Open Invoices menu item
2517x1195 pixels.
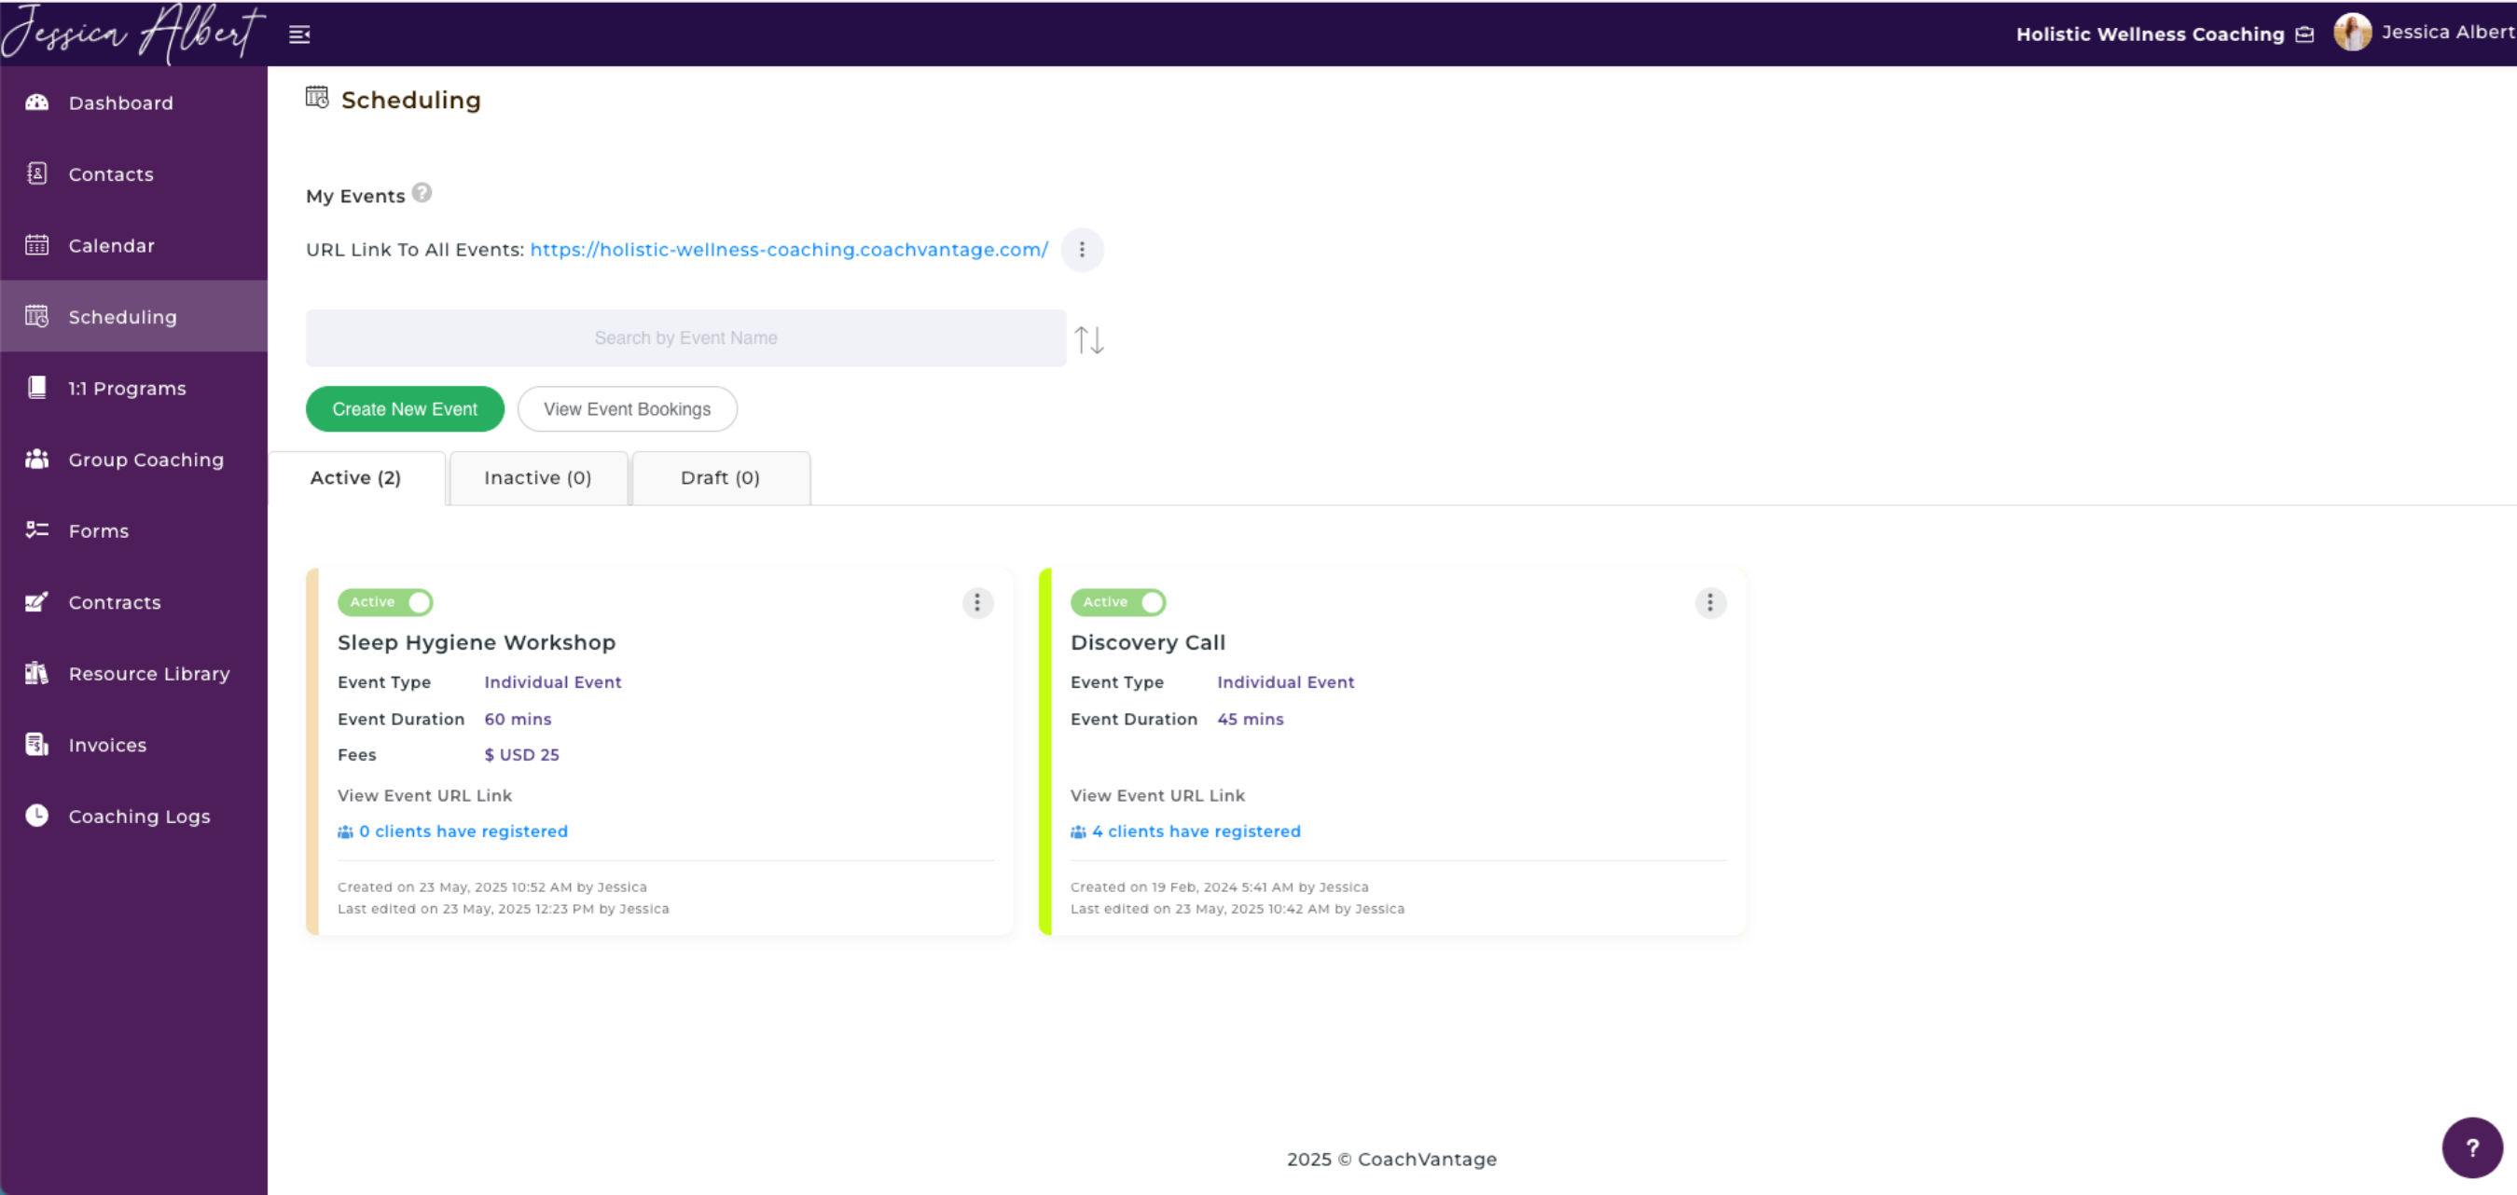[x=134, y=744]
